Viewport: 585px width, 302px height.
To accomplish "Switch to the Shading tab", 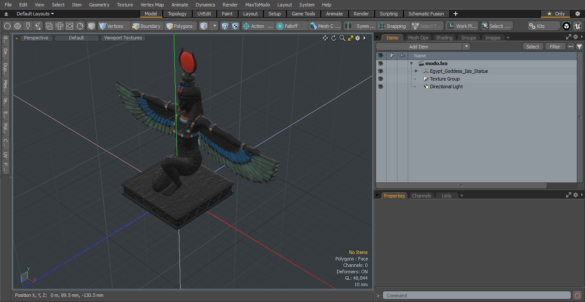I will [444, 38].
